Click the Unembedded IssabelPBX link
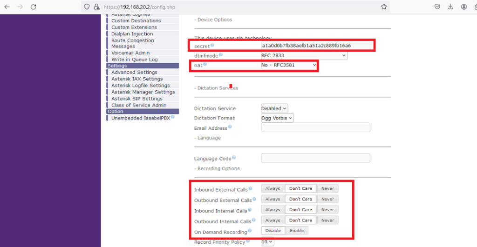 (140, 118)
